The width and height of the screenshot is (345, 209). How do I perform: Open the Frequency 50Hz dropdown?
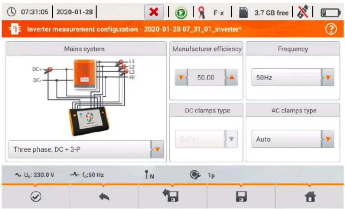pyautogui.click(x=293, y=78)
